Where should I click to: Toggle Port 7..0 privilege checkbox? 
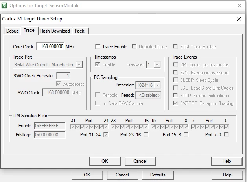click(x=227, y=134)
